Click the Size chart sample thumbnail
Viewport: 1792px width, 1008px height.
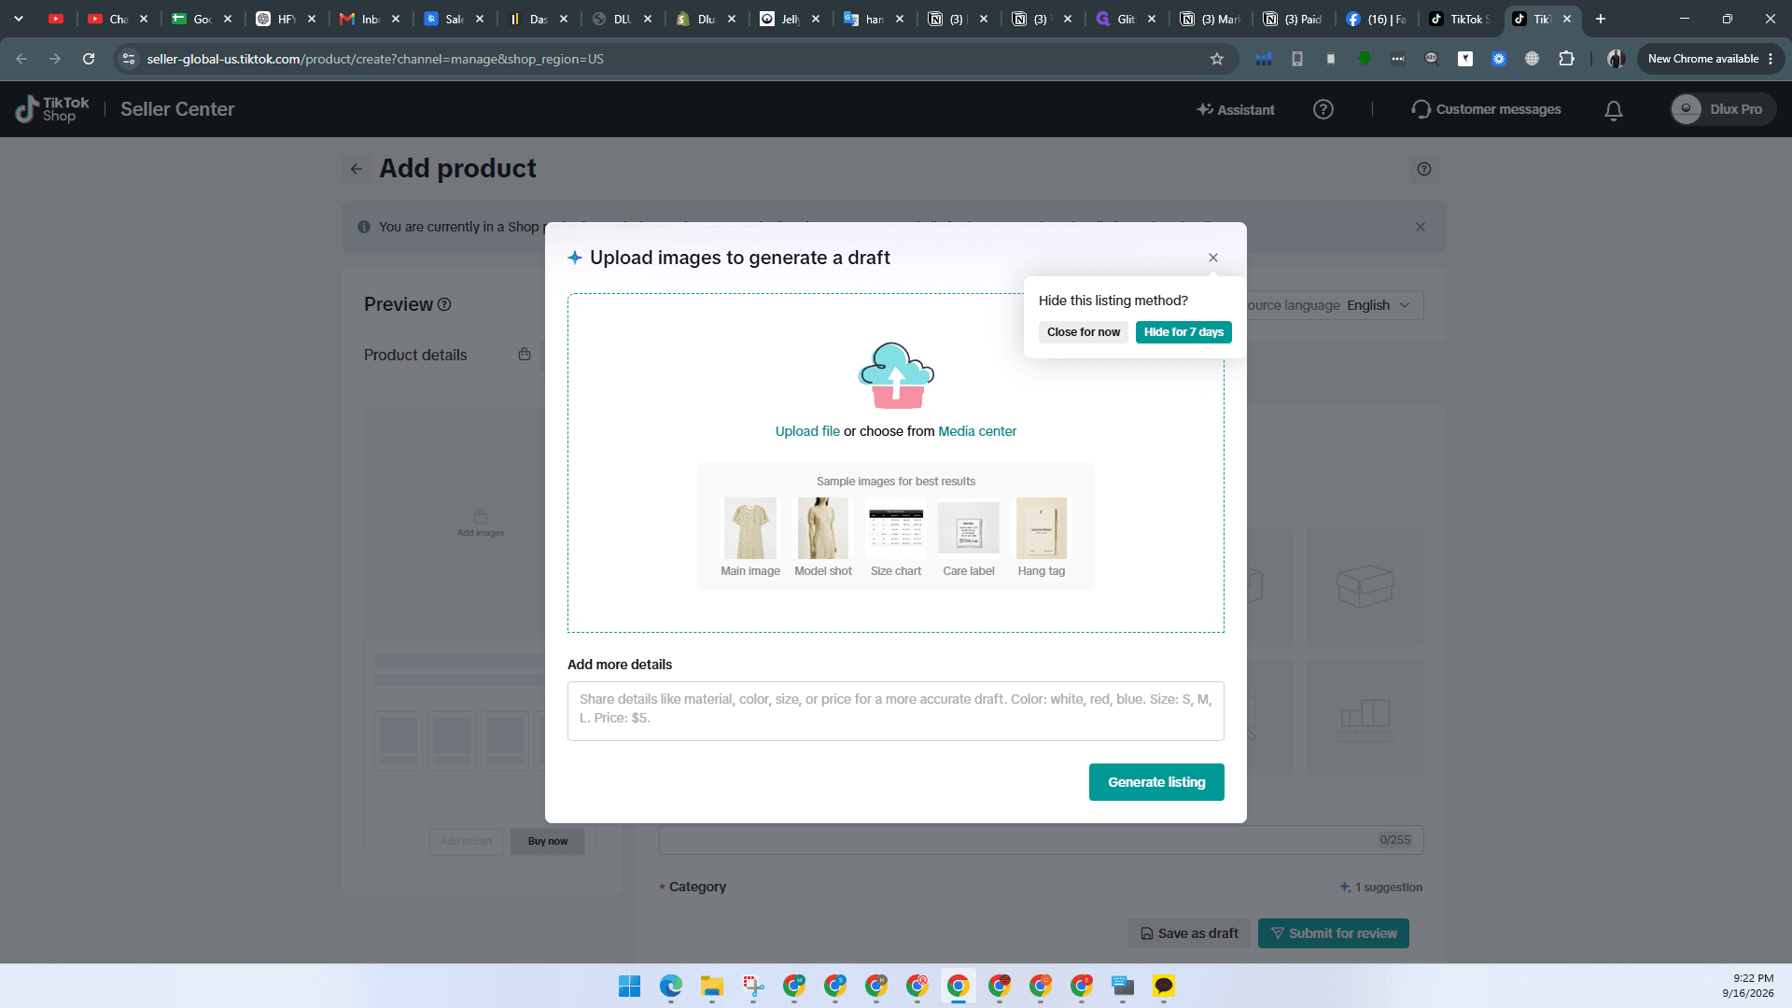click(x=896, y=528)
